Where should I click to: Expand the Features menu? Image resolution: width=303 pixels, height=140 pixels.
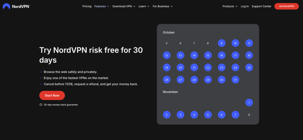click(102, 6)
